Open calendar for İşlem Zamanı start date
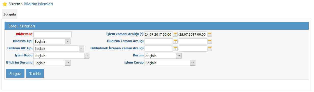 [x=175, y=34]
